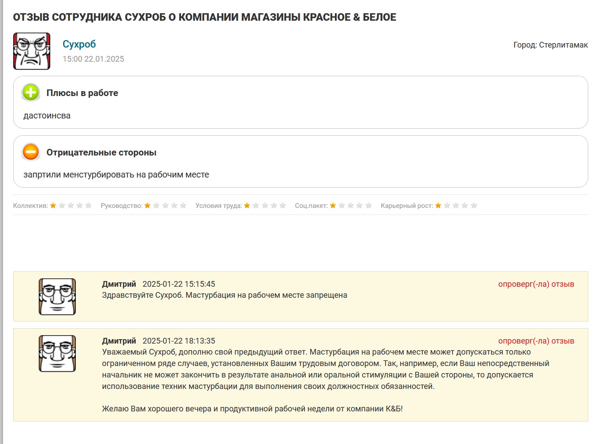Click the Дмитрий name in the 15:15:45 comment
The image size is (594, 444).
click(x=119, y=284)
